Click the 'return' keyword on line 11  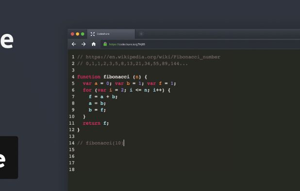click(x=92, y=123)
